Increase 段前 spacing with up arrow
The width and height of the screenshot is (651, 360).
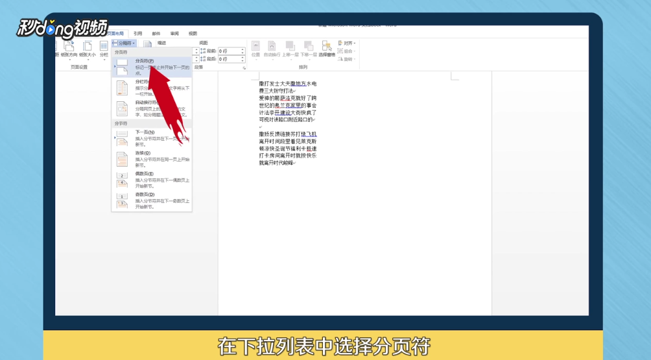243,49
